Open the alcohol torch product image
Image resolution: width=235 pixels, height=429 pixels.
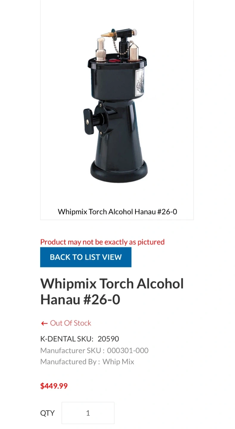117,105
